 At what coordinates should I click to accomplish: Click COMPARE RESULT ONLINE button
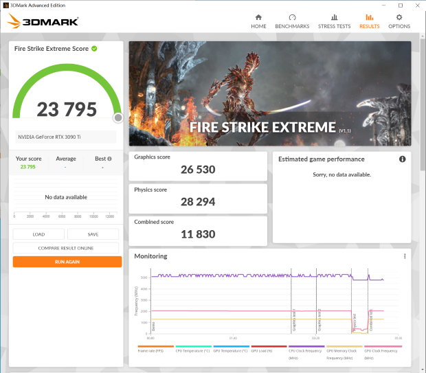coord(66,248)
